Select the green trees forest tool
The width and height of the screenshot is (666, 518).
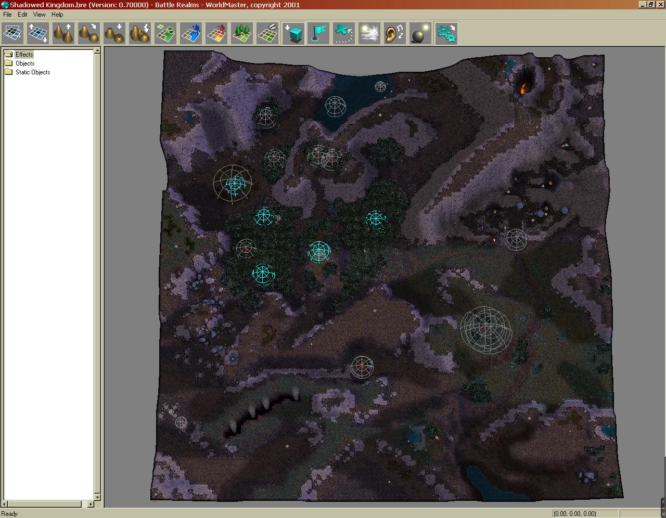242,33
